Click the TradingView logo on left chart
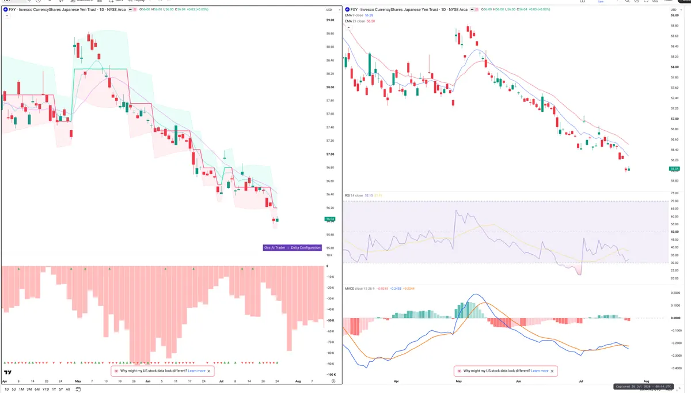691x393 pixels. (7, 372)
